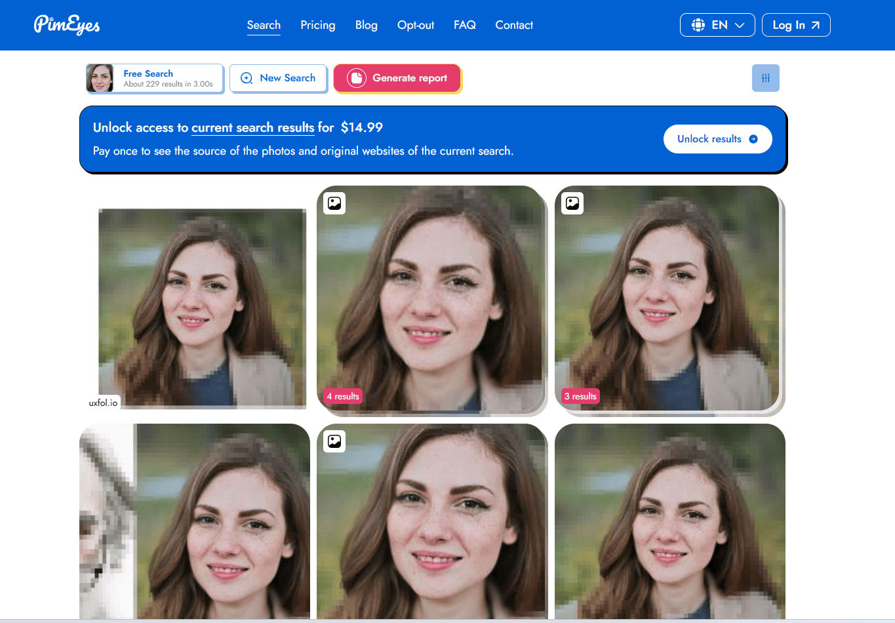Open the FAQ page

point(464,25)
